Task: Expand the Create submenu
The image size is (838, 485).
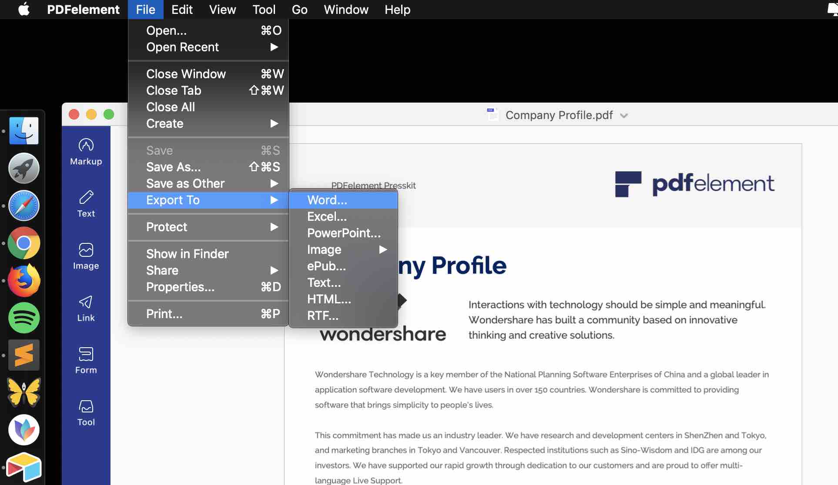Action: 208,123
